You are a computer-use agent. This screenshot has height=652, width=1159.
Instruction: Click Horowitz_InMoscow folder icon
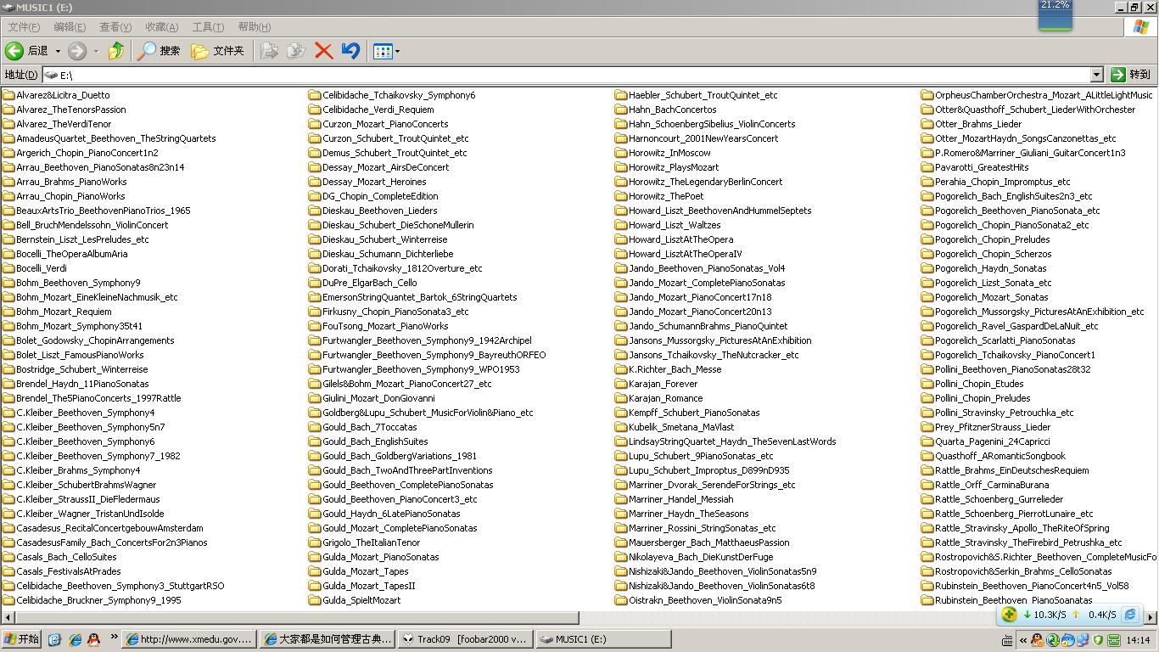pos(621,153)
